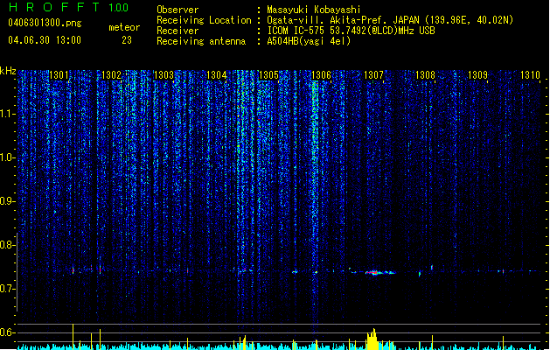Click the date stamp 04.06.30 13:00
This screenshot has height=350, width=550.
45,40
